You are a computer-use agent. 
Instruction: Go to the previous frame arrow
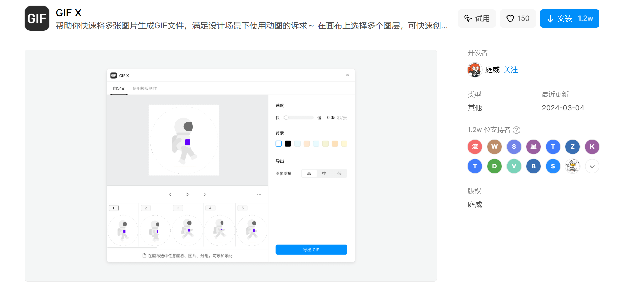(170, 194)
